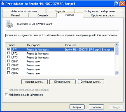The image size is (126, 112).
Task: Click the Aplicar button
Action: [116, 107]
